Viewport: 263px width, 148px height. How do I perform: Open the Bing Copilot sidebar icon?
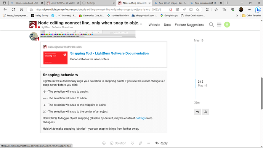click(x=258, y=10)
